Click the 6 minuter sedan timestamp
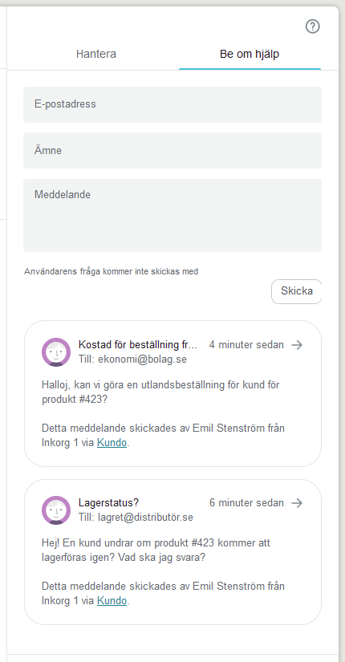This screenshot has width=345, height=662. pos(246,503)
